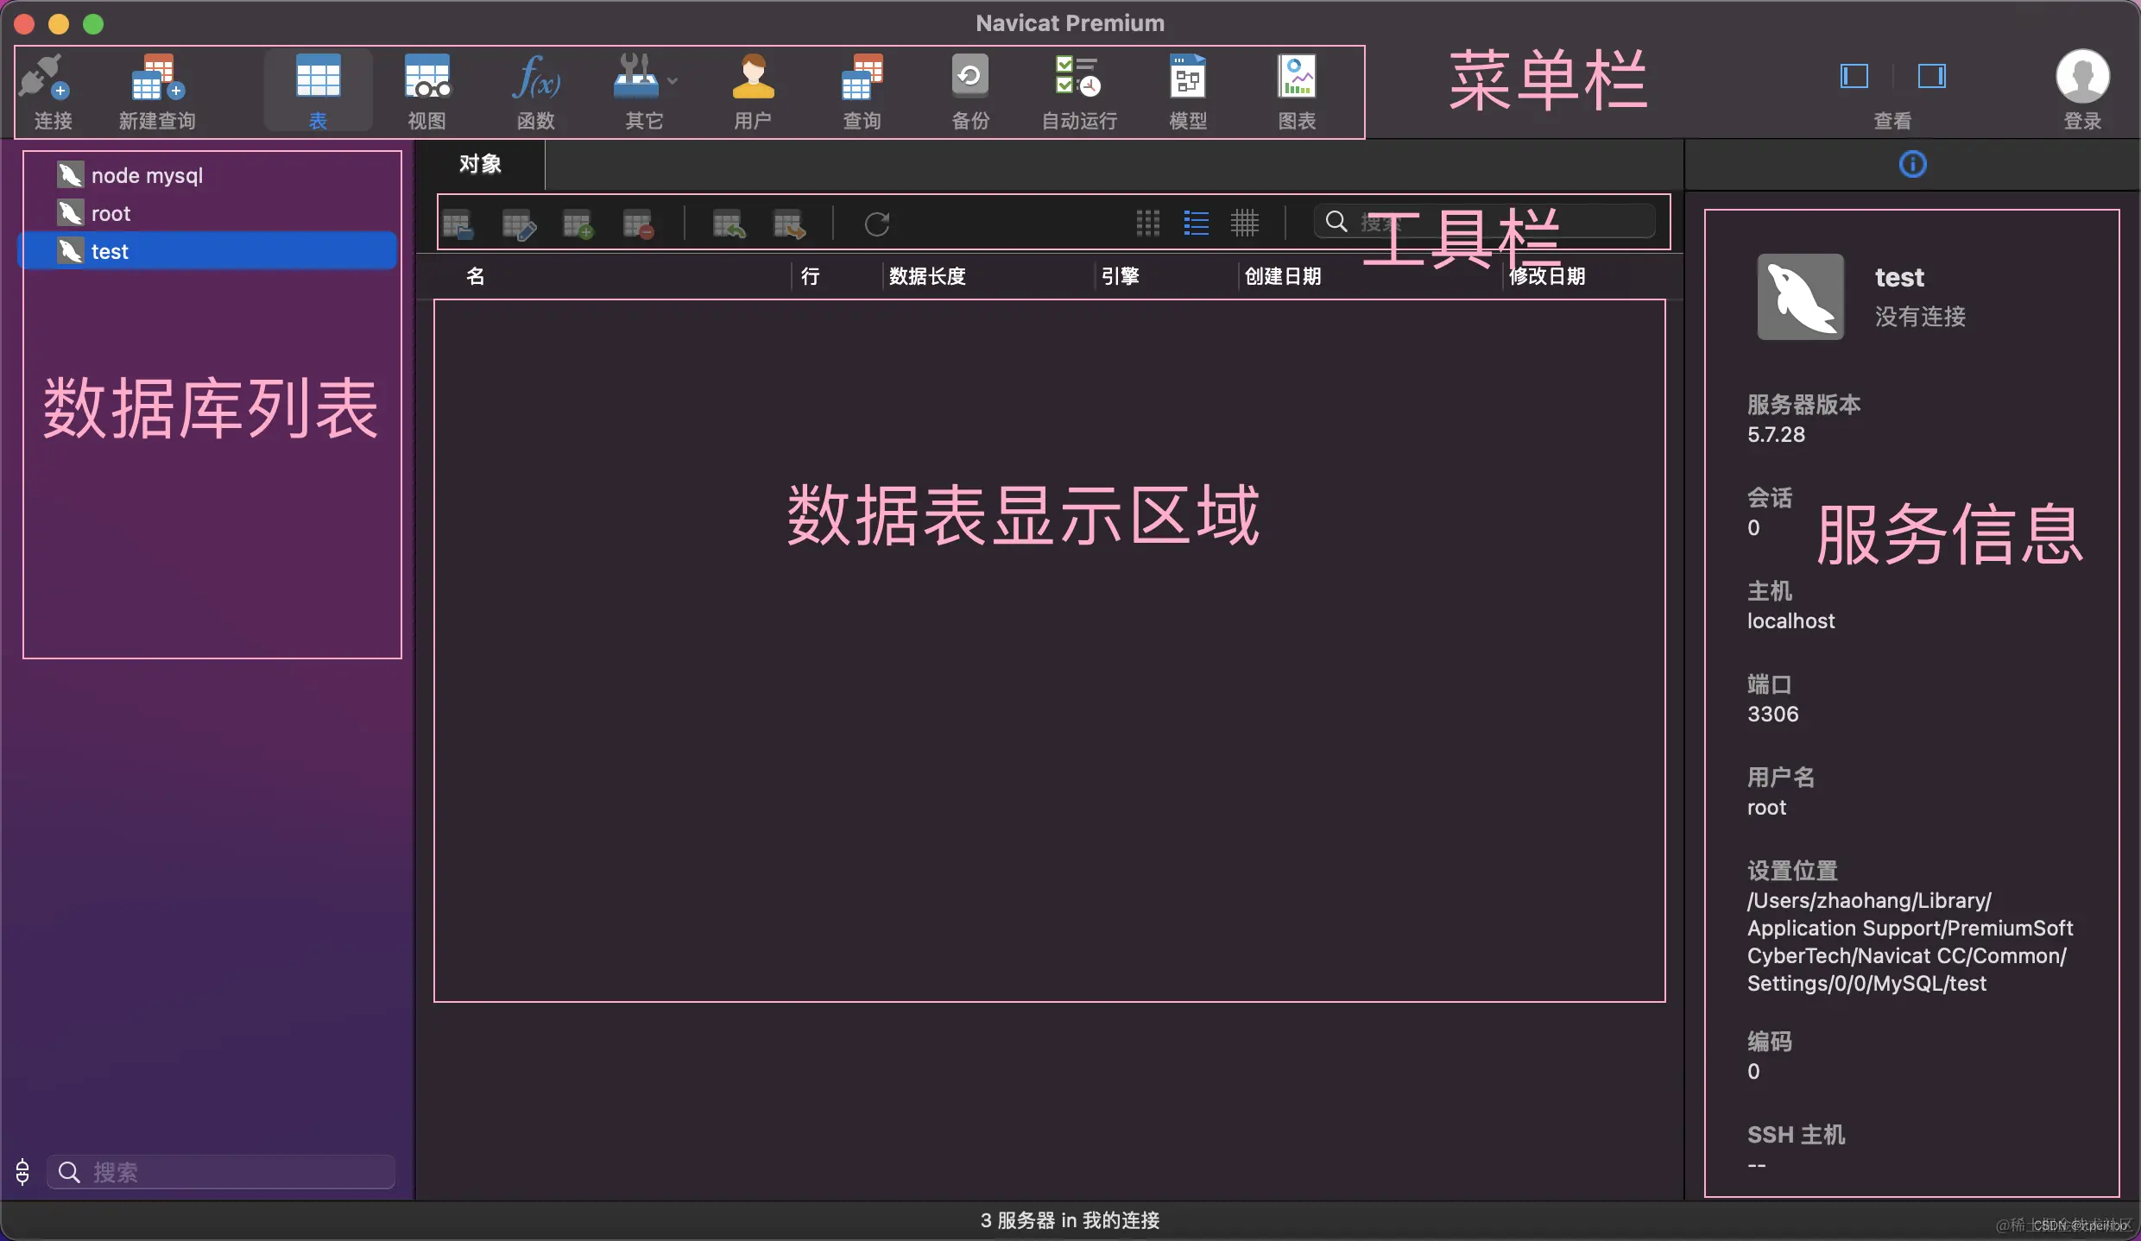Switch to the 对象 tab
Image resolution: width=2141 pixels, height=1241 pixels.
(x=480, y=164)
